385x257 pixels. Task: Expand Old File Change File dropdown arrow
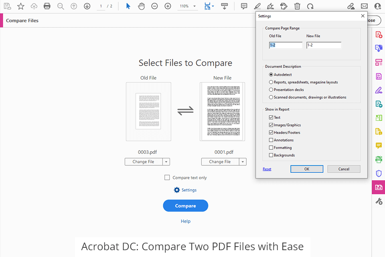click(x=166, y=162)
